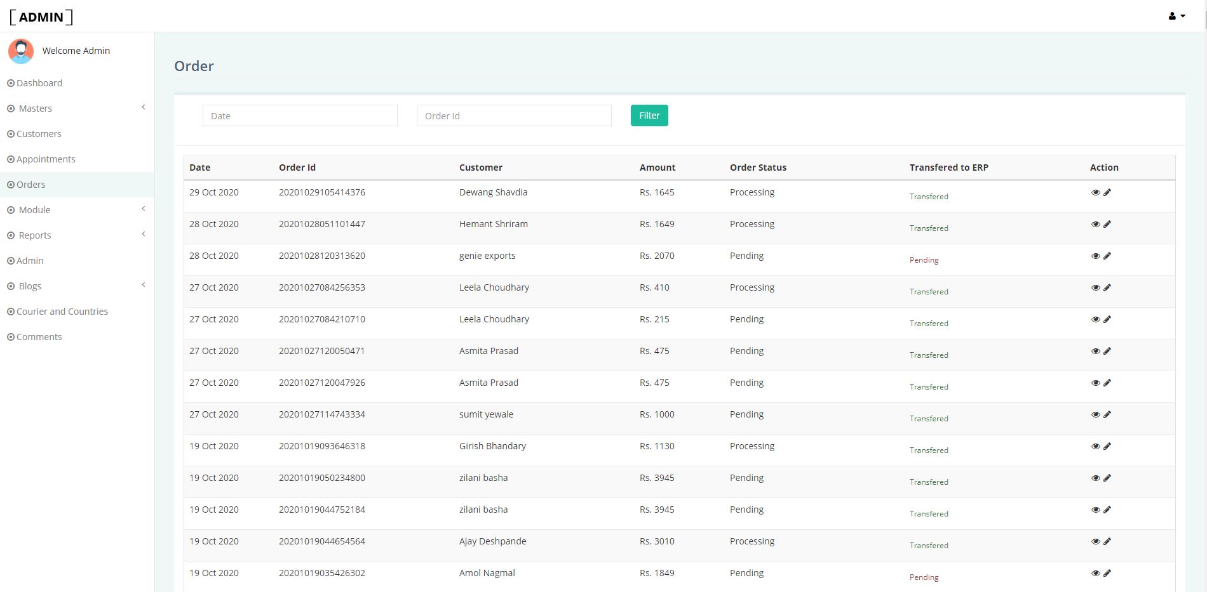This screenshot has height=592, width=1207.
Task: Expand the Blogs sidebar submenu
Action: pyautogui.click(x=77, y=286)
